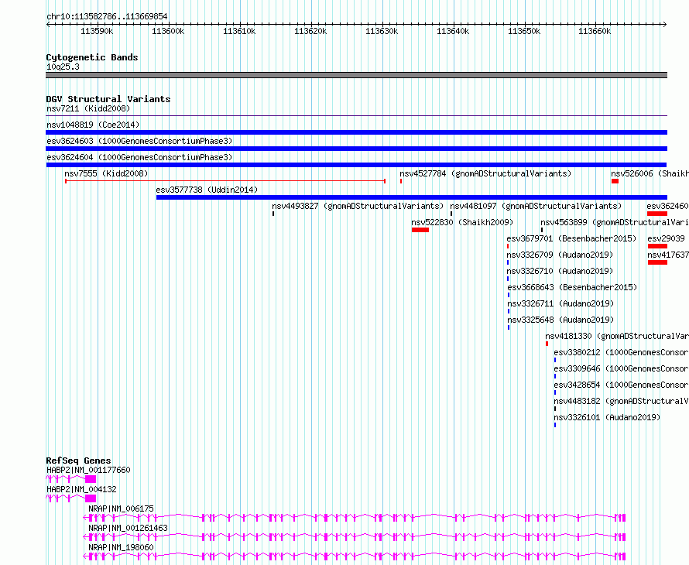Click the HABP2 NM_004132 magenta exon block
The width and height of the screenshot is (689, 565).
click(91, 498)
